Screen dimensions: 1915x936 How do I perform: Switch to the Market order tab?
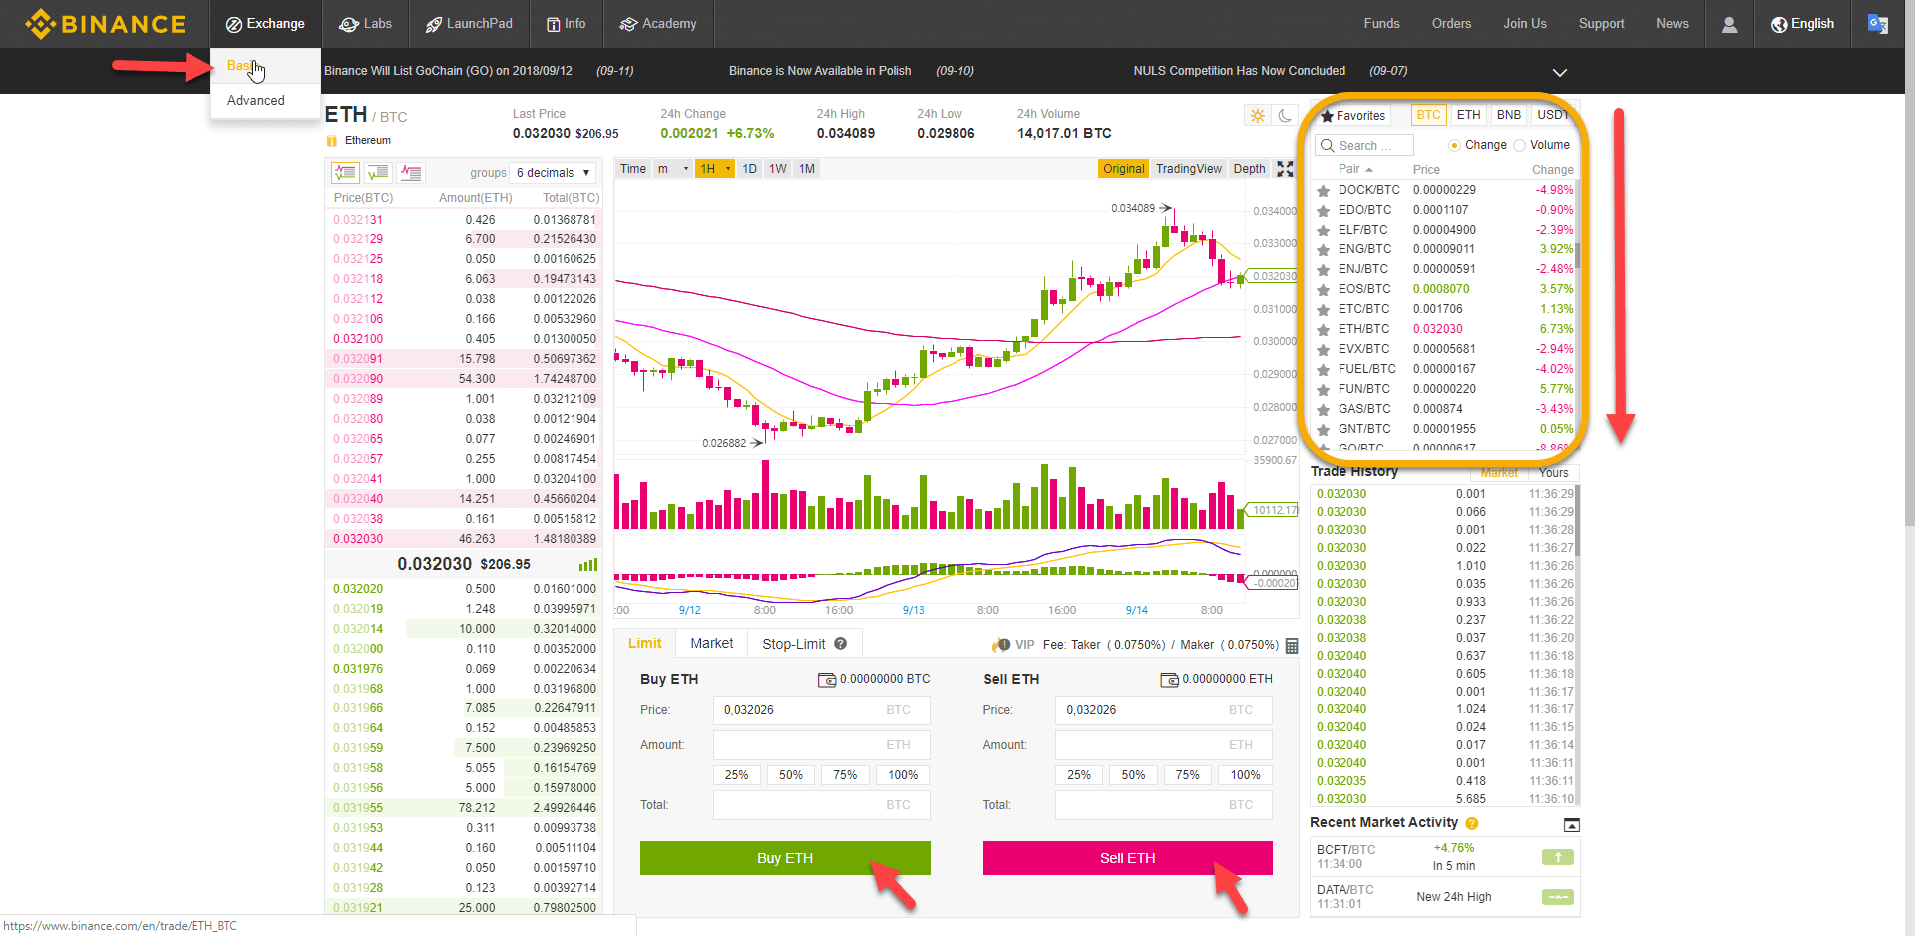tap(712, 644)
